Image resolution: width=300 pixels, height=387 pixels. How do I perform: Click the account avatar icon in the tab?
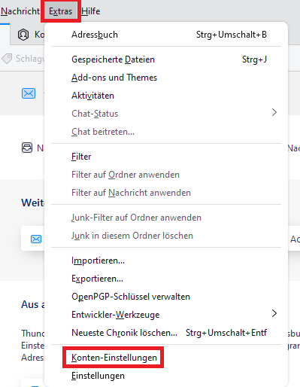(23, 35)
